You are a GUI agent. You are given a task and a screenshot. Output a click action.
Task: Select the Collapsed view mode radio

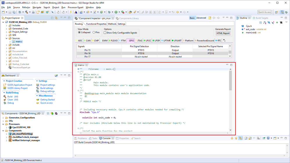tap(79, 32)
